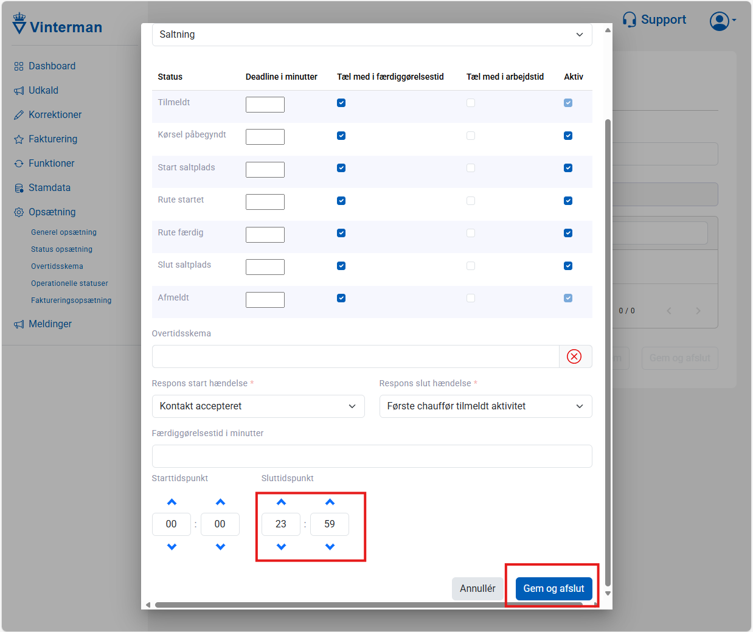The height and width of the screenshot is (632, 753).
Task: Click the Korrektioner pencil icon
Action: tap(19, 115)
